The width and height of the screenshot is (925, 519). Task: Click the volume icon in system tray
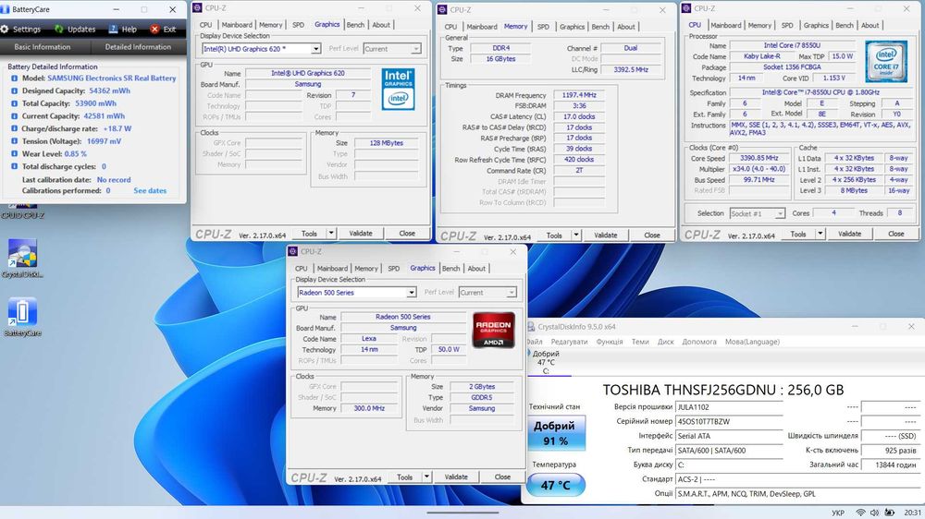[x=874, y=513]
